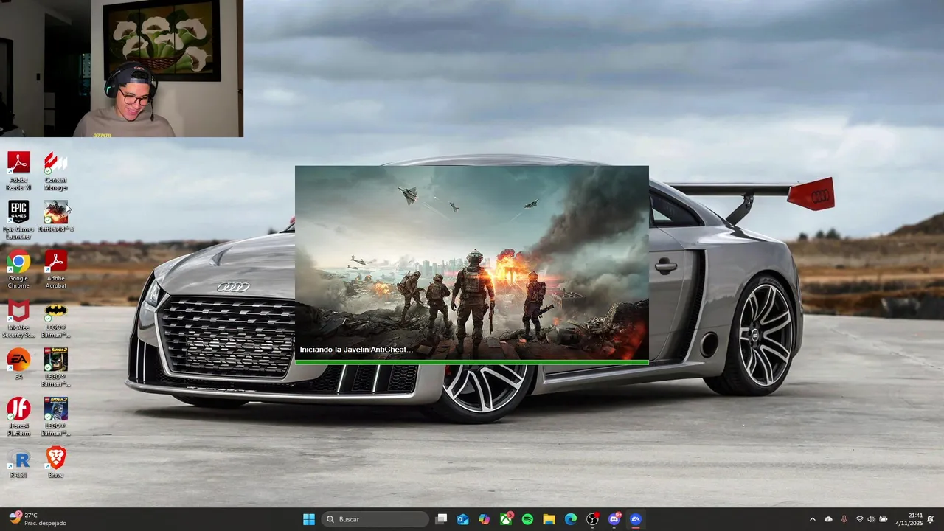Click the 'Iniciando la Javelin AntiCheat...' status text

click(356, 350)
